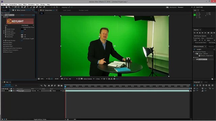
Task: Toggle Screen Colour stopwatch
Action: pyautogui.click(x=6, y=29)
